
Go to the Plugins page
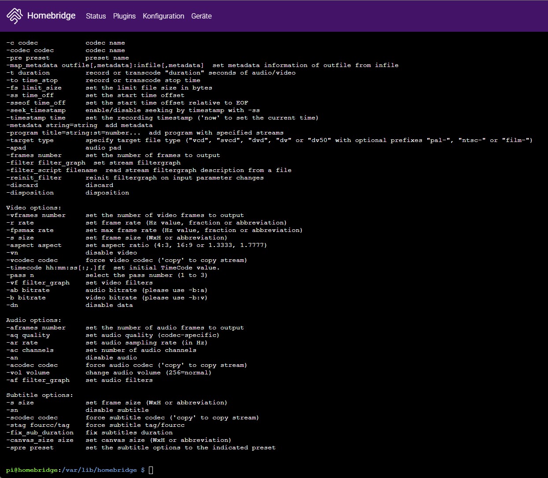[124, 16]
